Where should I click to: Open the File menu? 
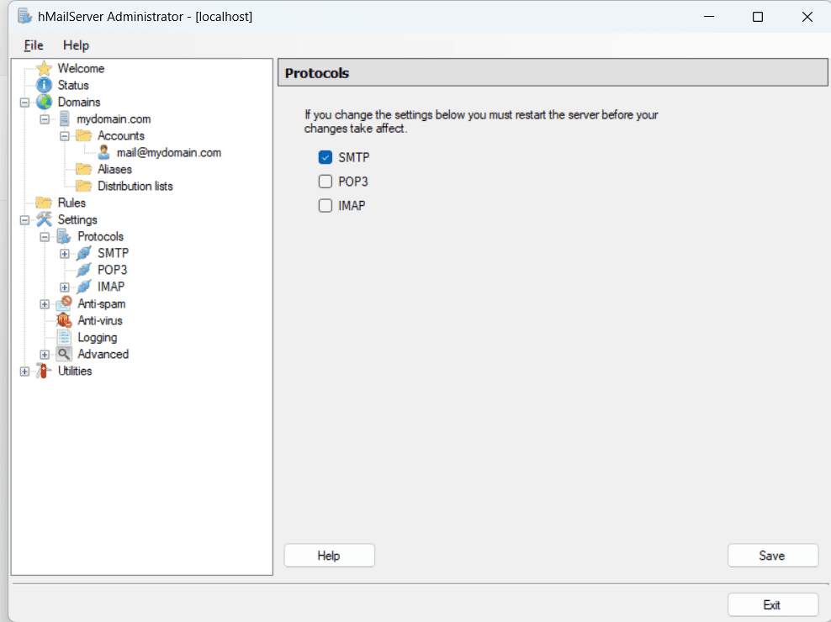coord(33,45)
